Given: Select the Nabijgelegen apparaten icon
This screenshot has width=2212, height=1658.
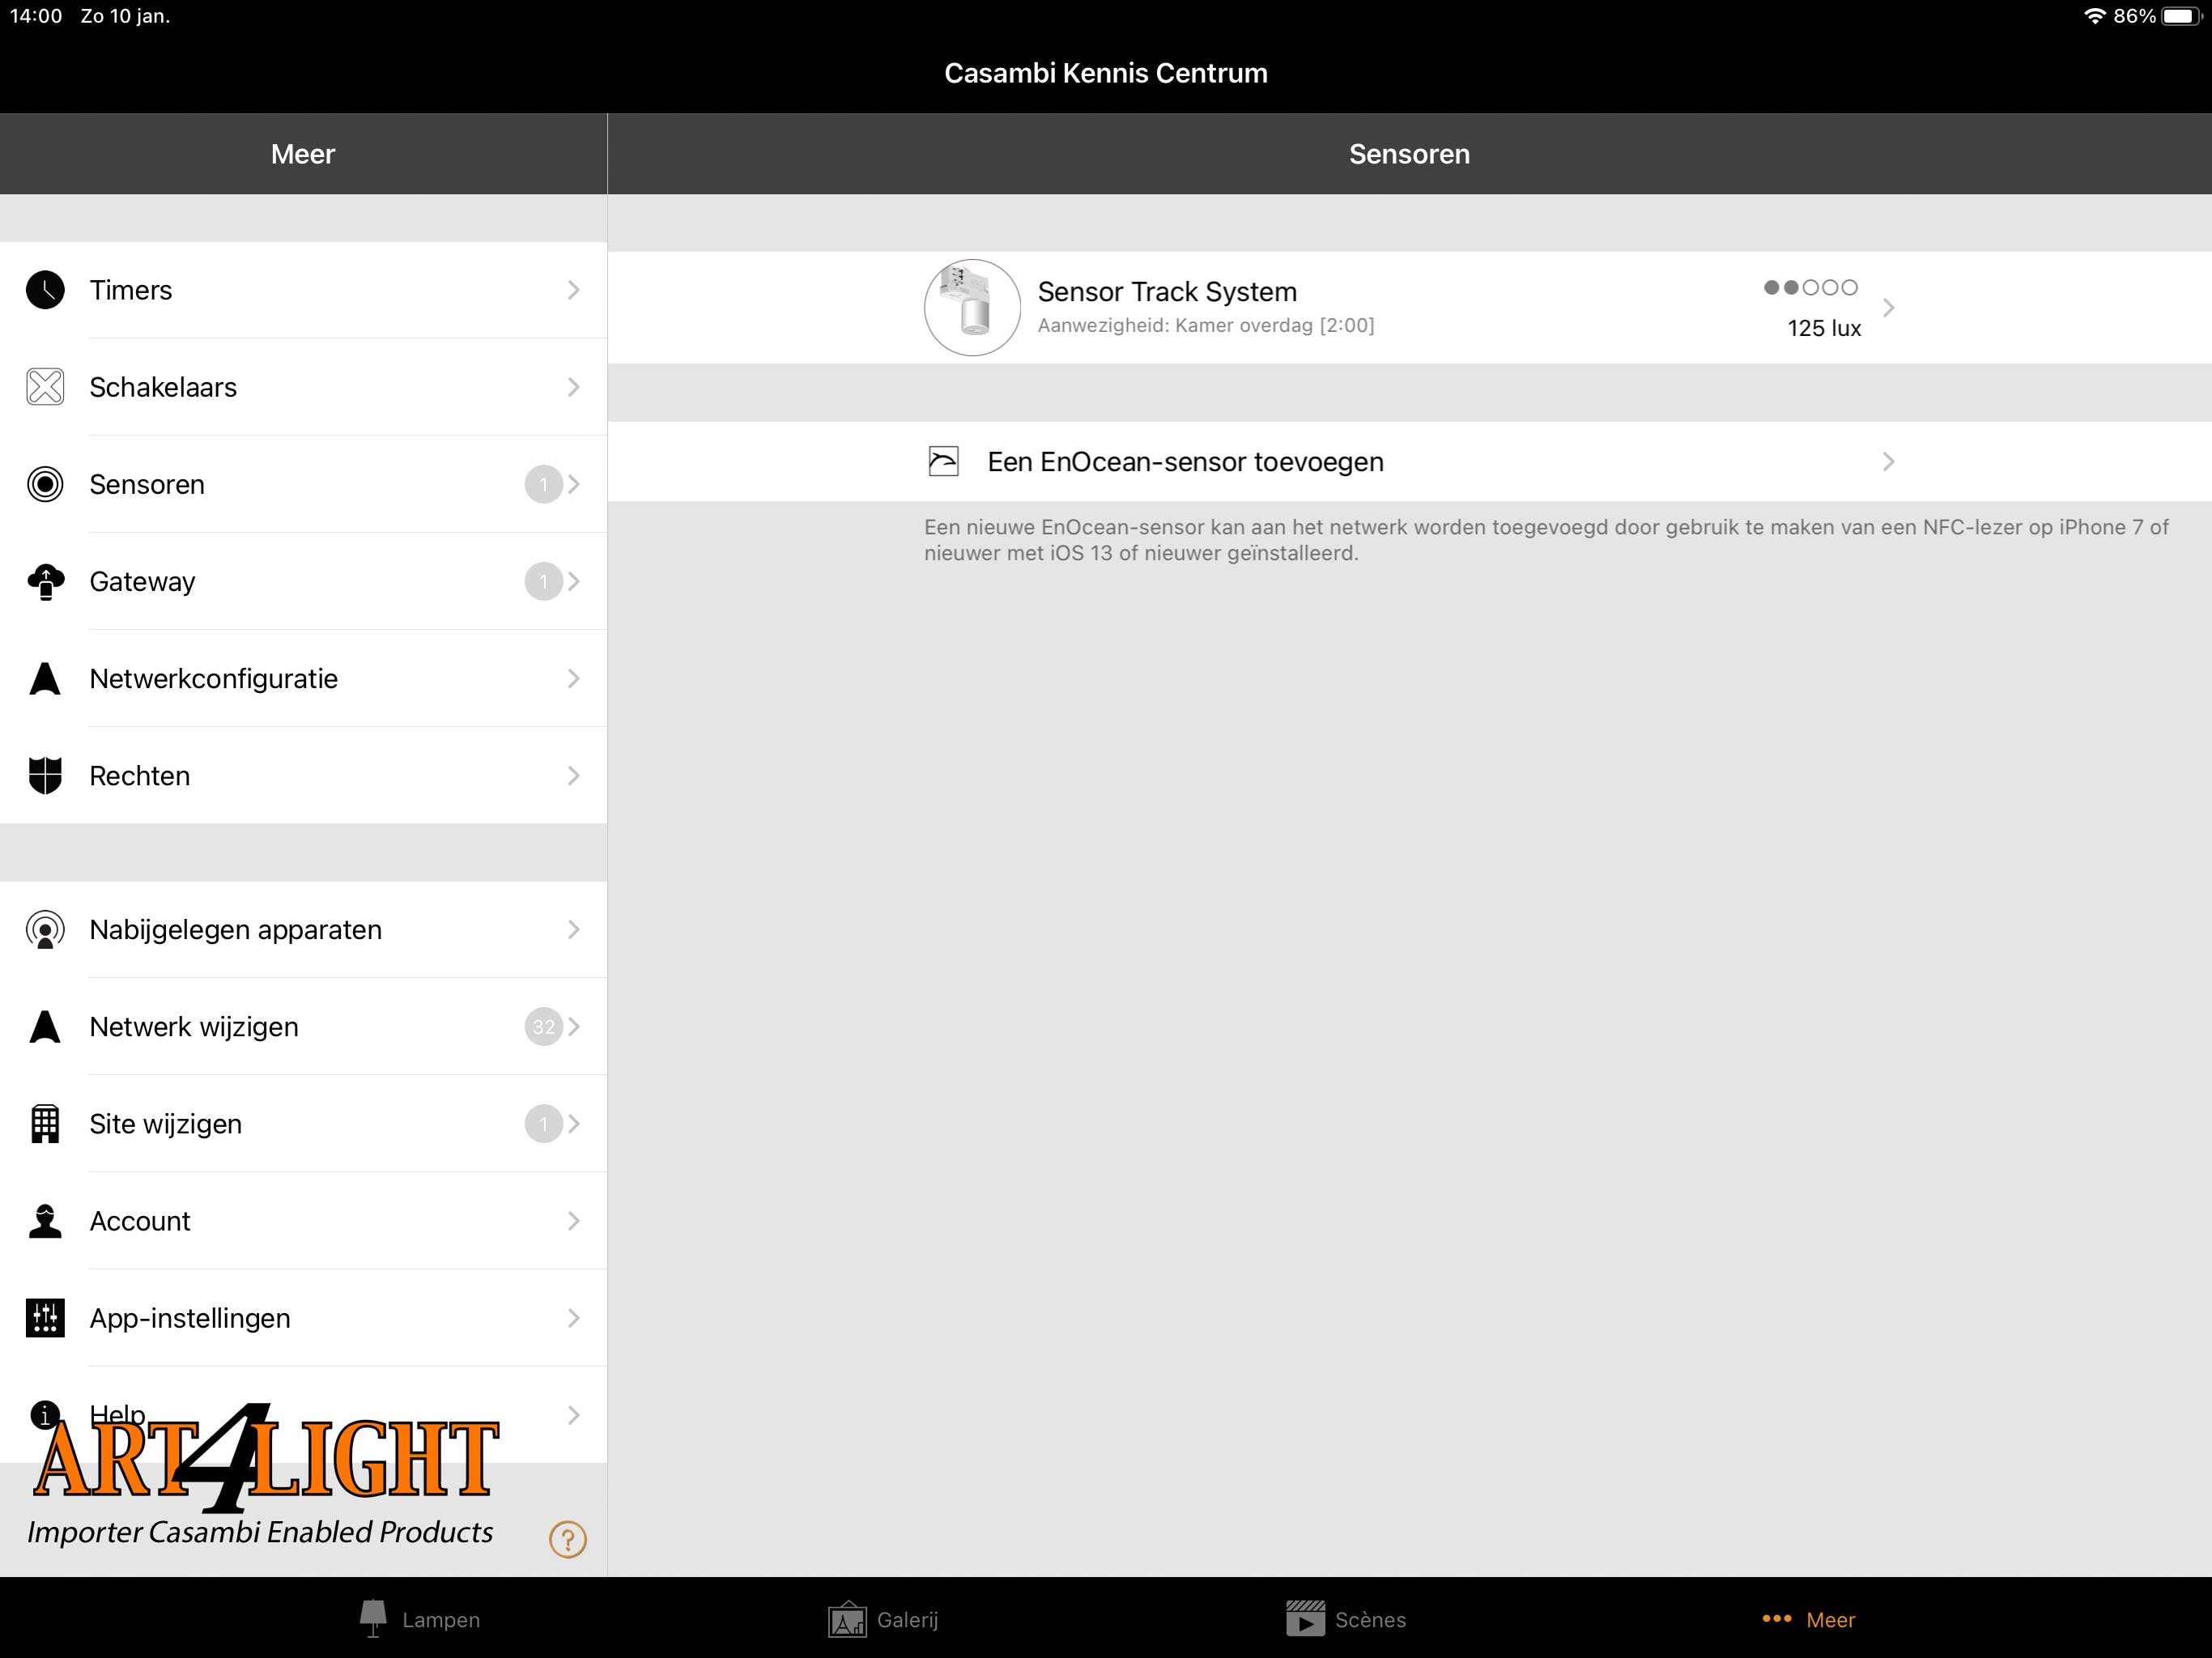Looking at the screenshot, I should point(45,929).
